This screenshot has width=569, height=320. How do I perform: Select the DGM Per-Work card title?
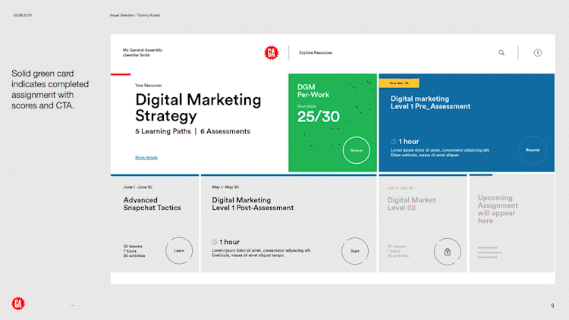pyautogui.click(x=313, y=91)
